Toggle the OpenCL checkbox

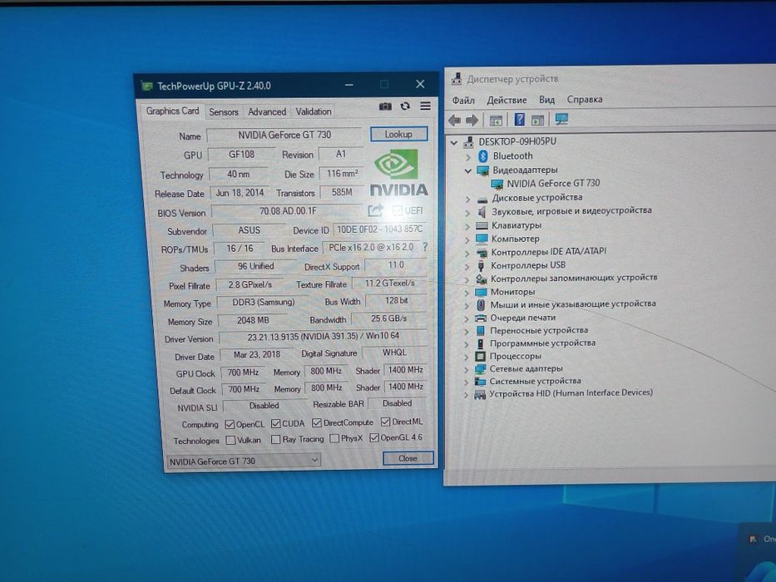pyautogui.click(x=230, y=425)
